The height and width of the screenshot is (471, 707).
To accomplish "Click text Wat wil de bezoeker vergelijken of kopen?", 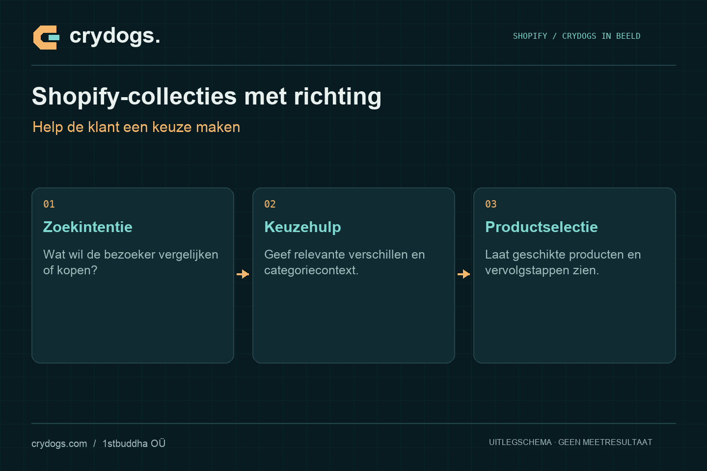I will [131, 262].
